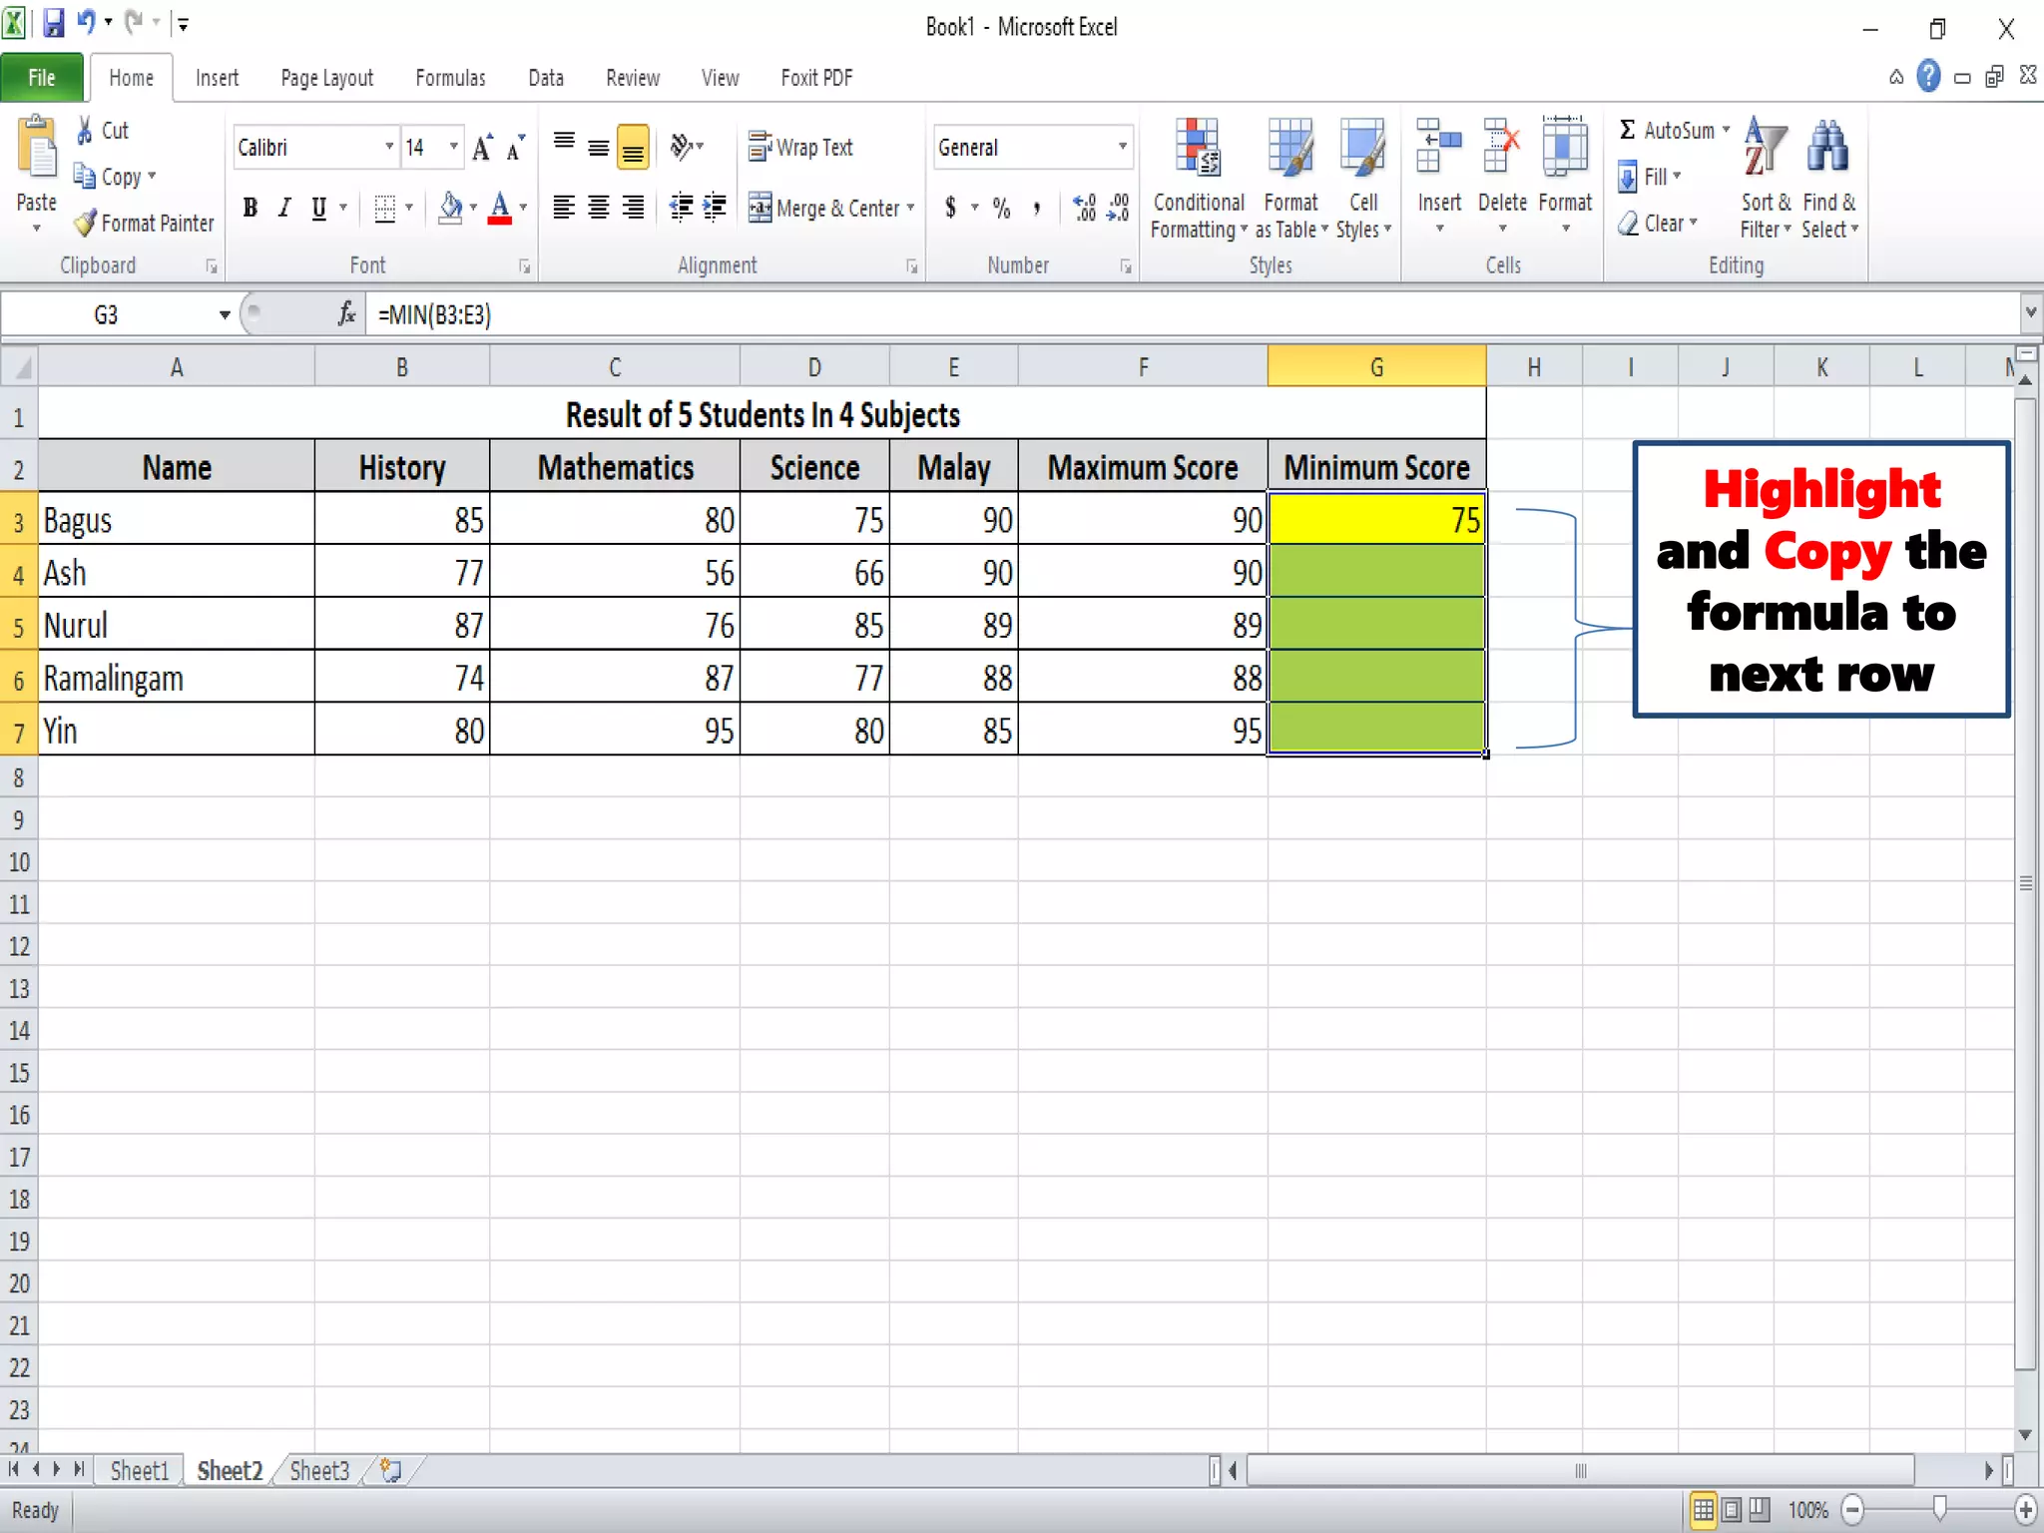Toggle Bold formatting
Screen dimensions: 2044x1533
click(251, 208)
